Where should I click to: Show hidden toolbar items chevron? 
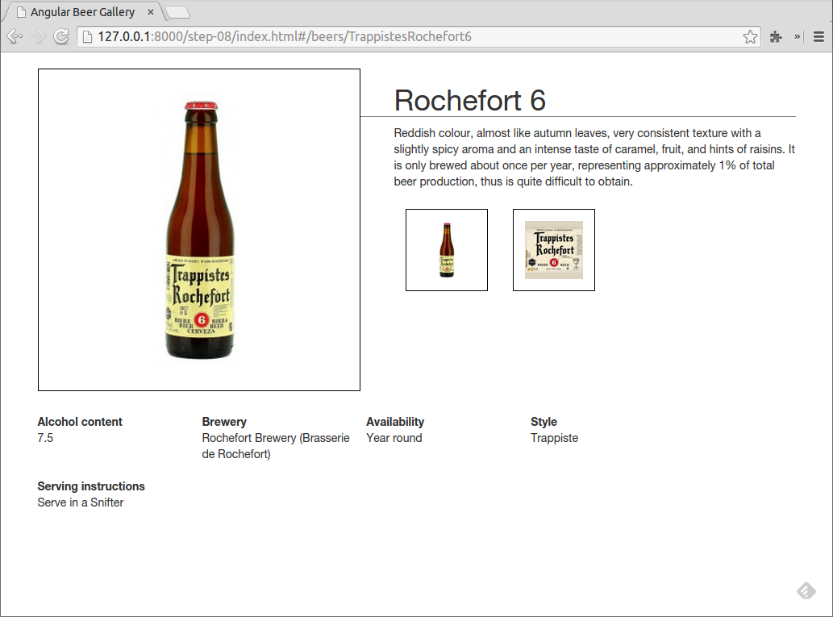coord(797,36)
